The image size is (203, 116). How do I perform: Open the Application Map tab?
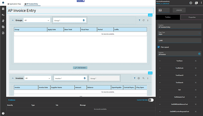click(14, 4)
